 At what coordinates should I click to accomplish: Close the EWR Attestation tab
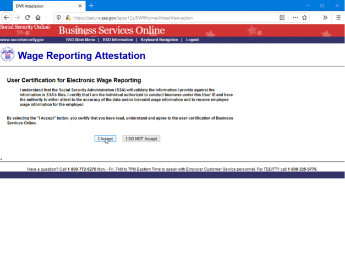coord(80,6)
